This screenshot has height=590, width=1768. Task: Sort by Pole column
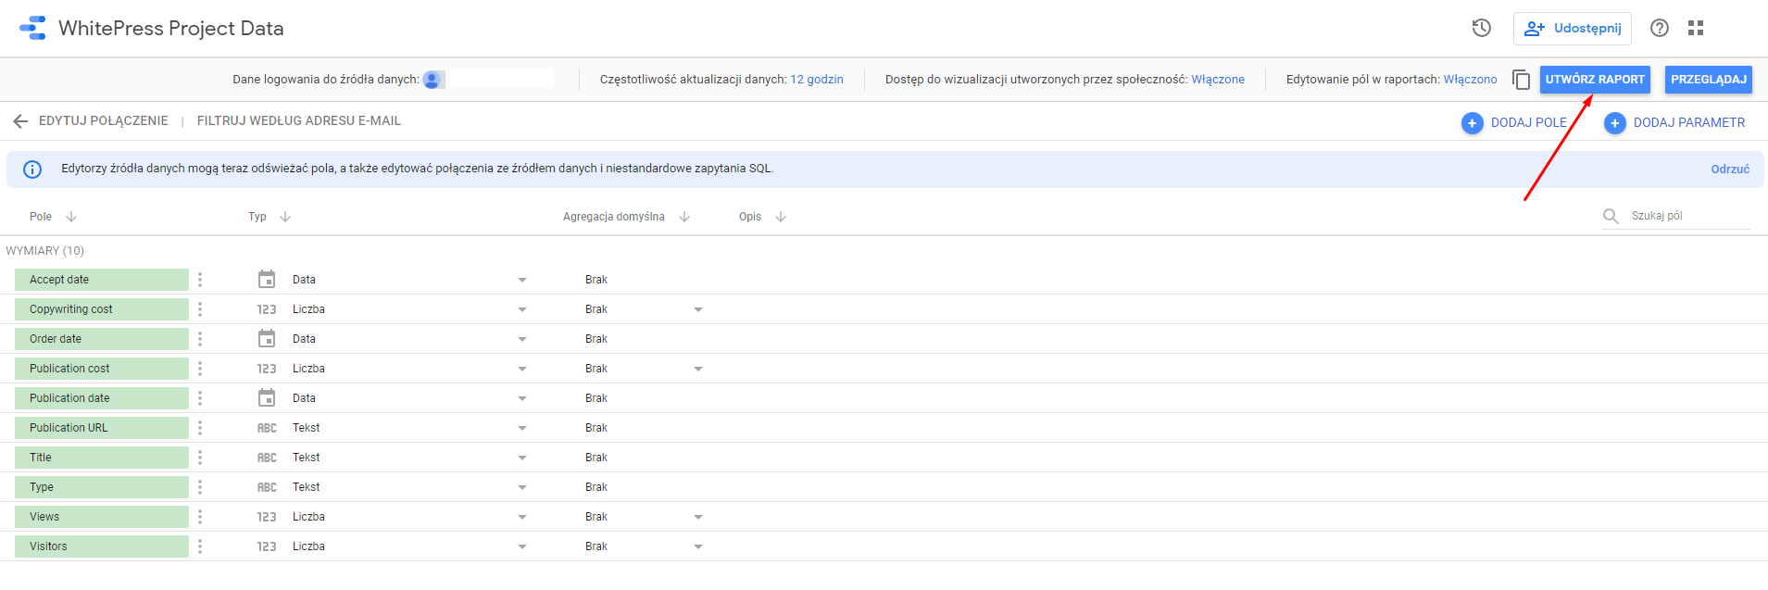(71, 217)
